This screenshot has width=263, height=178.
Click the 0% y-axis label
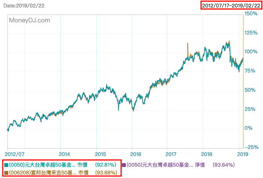pyautogui.click(x=248, y=128)
